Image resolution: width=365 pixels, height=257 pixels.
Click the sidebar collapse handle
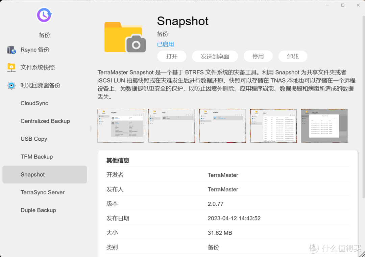tap(91, 128)
